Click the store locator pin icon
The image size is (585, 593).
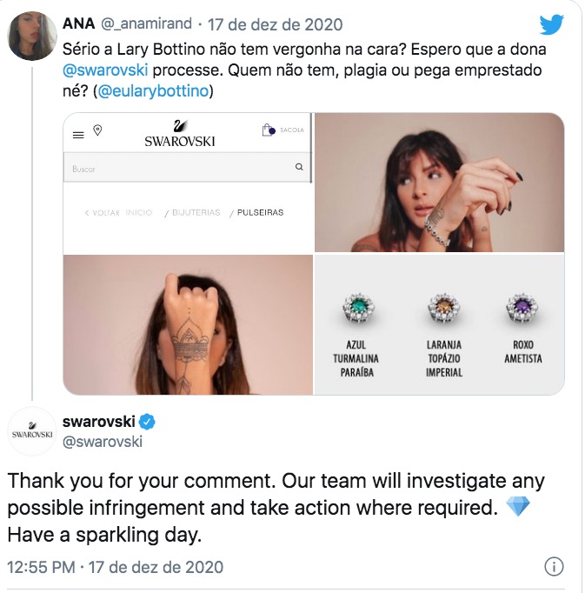click(97, 130)
